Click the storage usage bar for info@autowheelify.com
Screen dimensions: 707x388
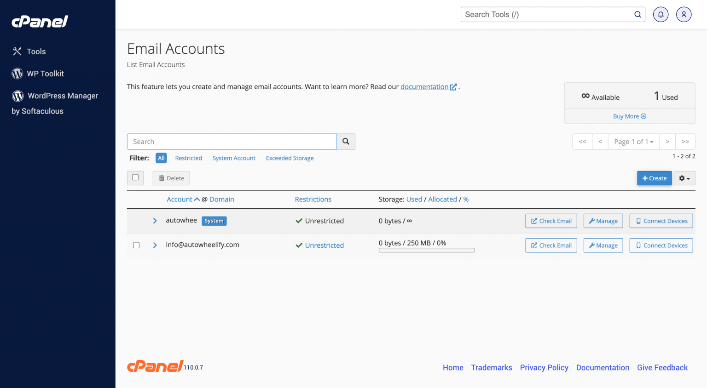[426, 250]
